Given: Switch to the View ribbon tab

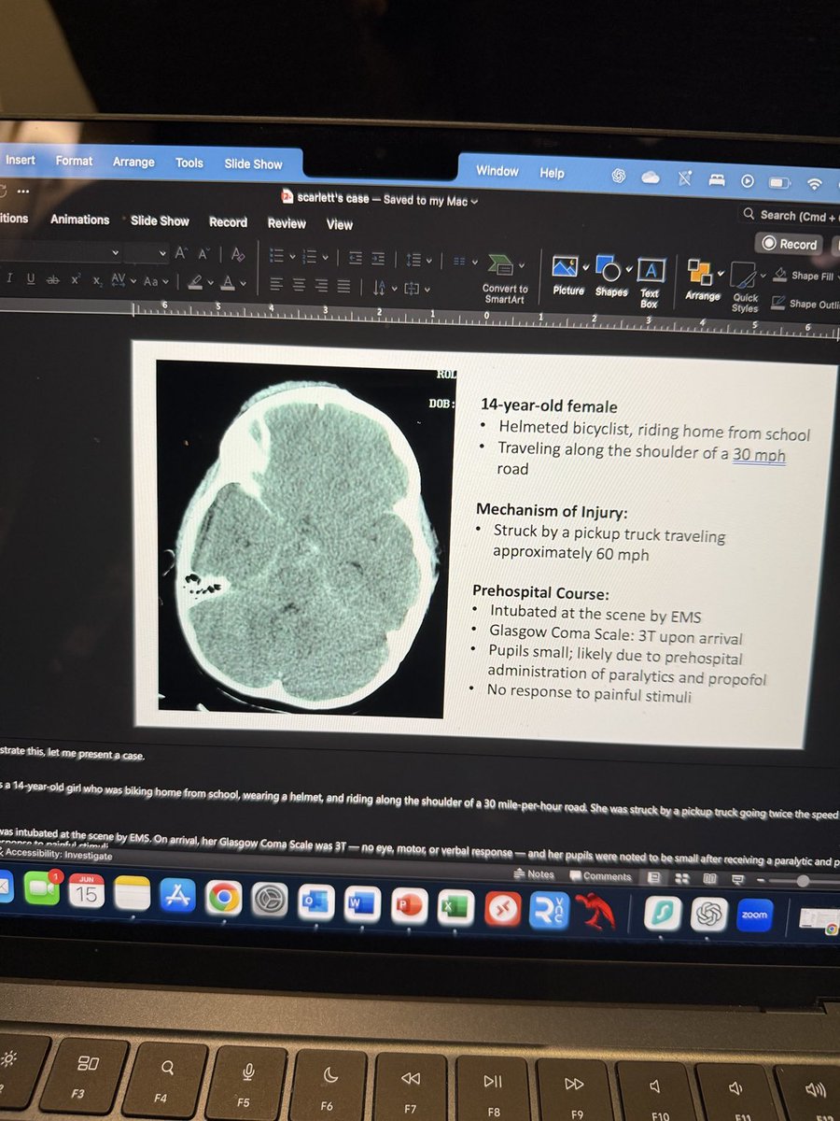Looking at the screenshot, I should 340,224.
